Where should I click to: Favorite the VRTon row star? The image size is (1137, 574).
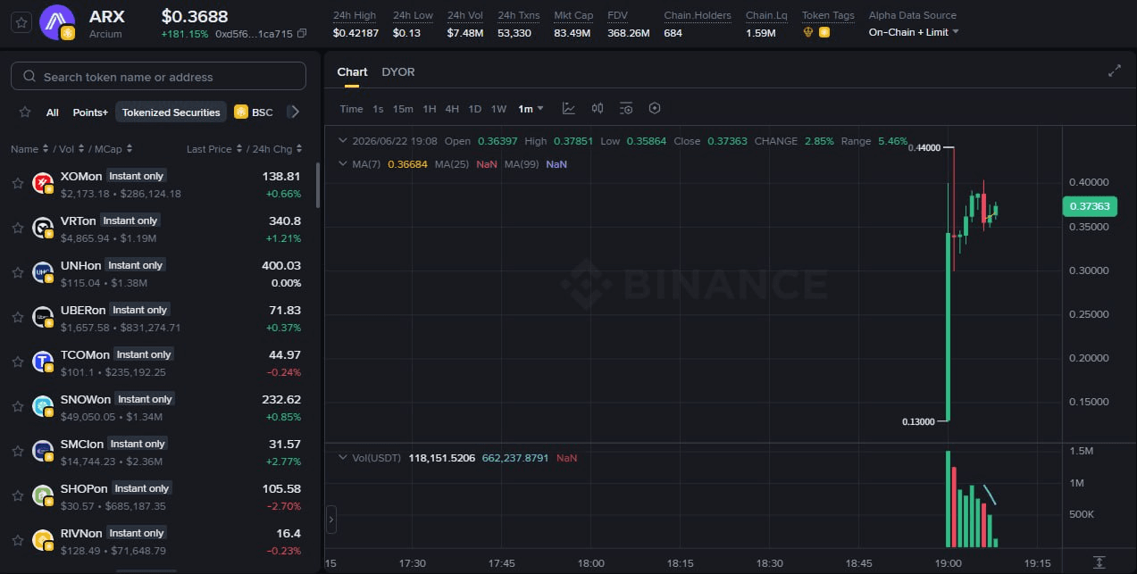[x=17, y=228]
